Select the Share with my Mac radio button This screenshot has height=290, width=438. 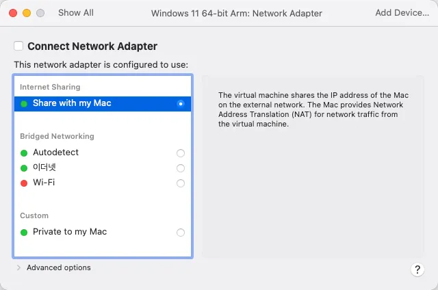click(181, 103)
